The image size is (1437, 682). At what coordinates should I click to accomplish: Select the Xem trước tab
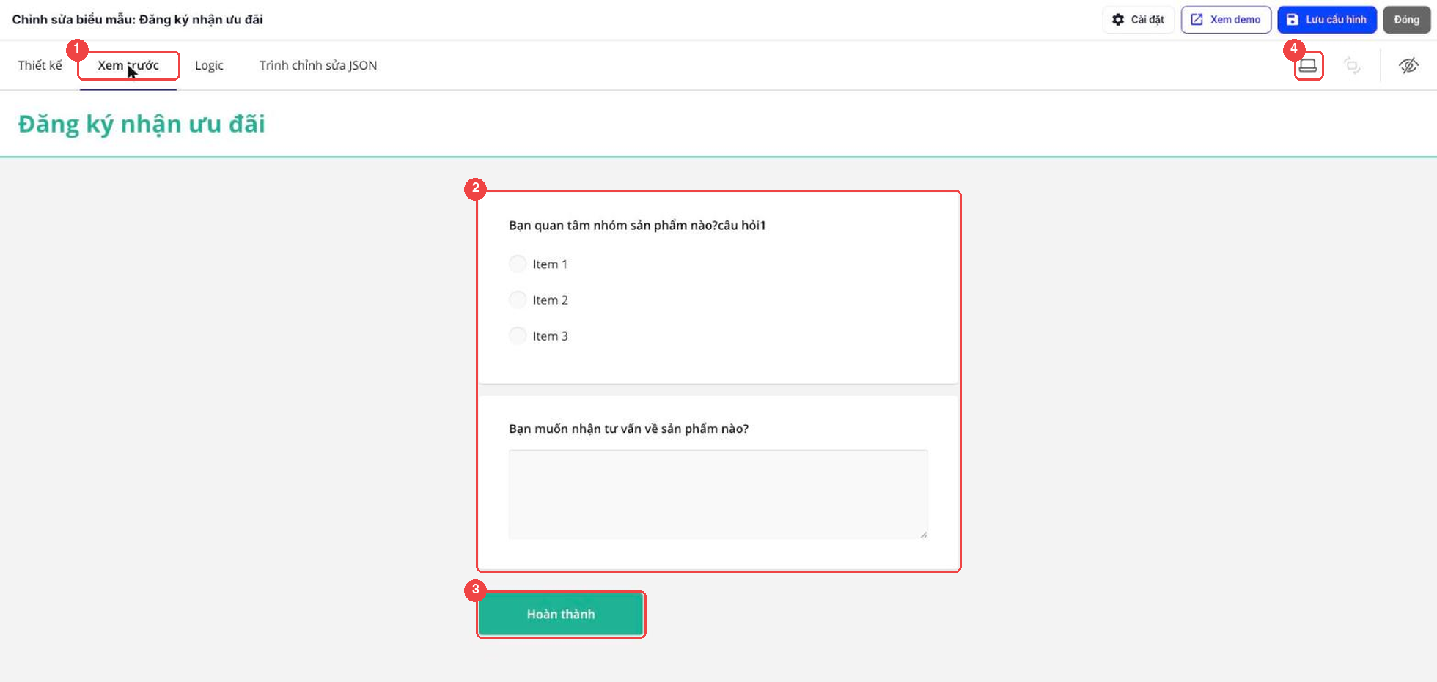[x=128, y=65]
